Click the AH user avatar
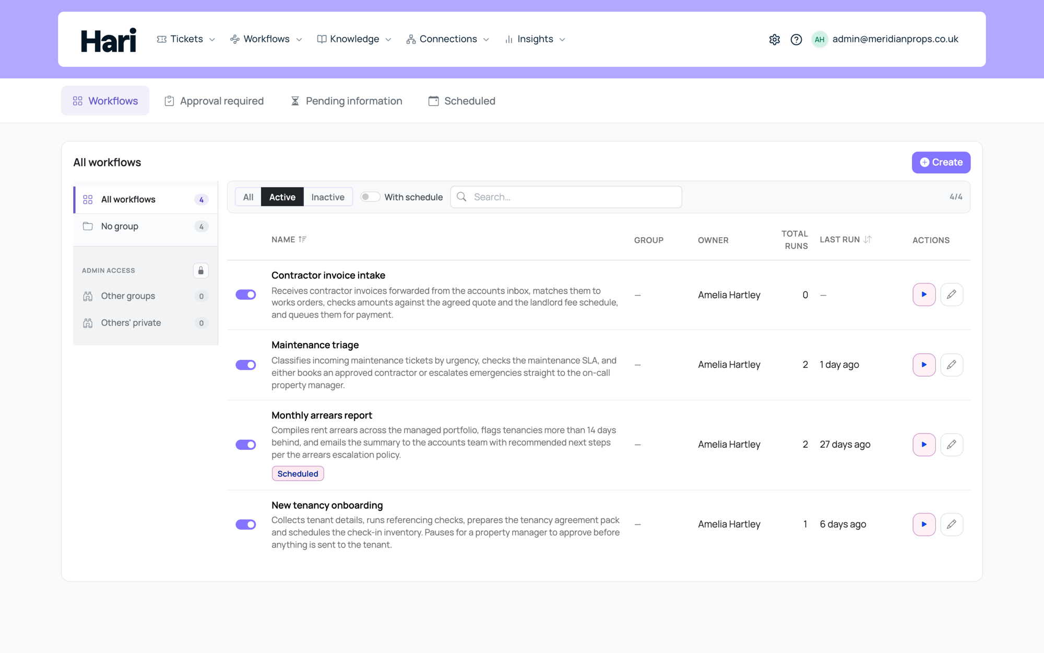The height and width of the screenshot is (653, 1044). [x=820, y=39]
